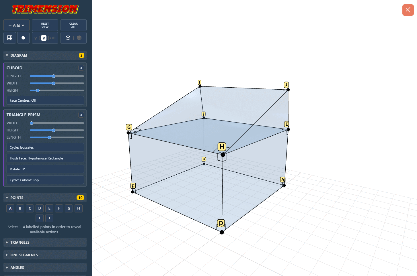
Task: Select point D in Points list
Action: tap(40, 208)
